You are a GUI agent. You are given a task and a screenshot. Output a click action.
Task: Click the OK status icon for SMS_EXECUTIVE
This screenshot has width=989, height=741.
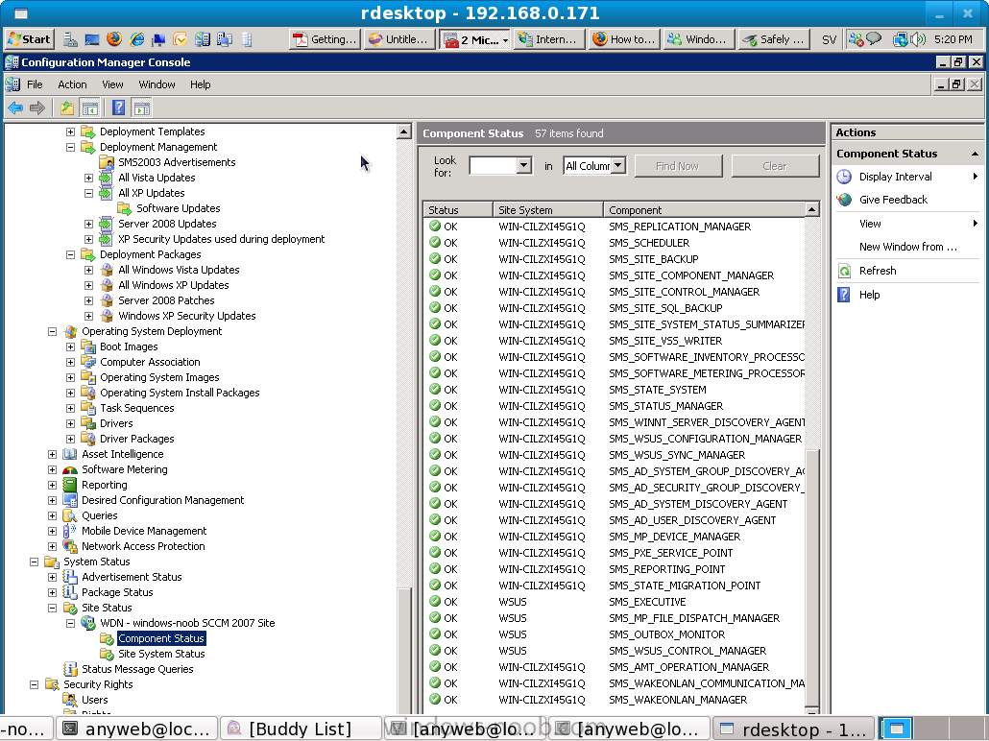point(435,601)
